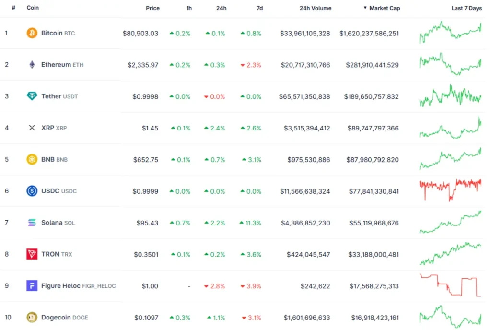
Task: Click BNB price $652.75
Action: point(146,160)
